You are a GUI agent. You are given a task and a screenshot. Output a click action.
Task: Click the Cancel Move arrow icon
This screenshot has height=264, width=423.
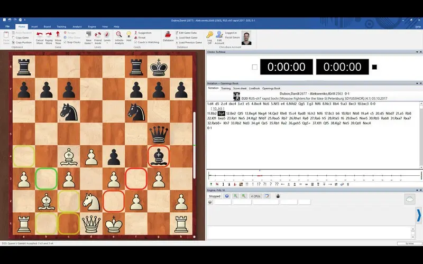point(40,35)
